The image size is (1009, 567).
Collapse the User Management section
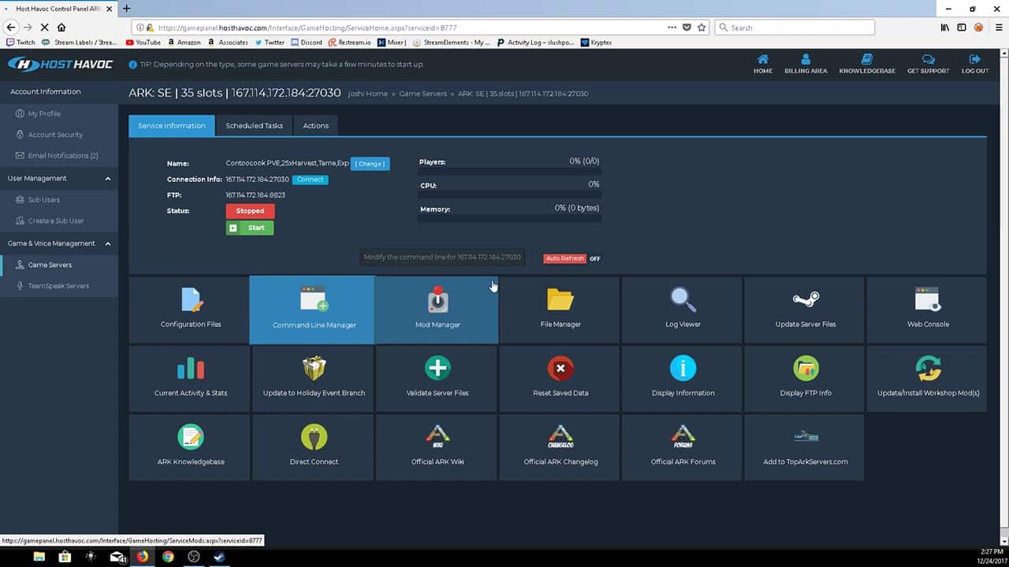point(108,179)
